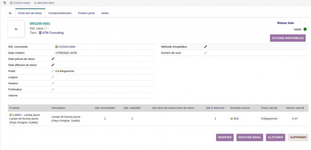Edit Numéro de suivi pencil icon

(206, 53)
